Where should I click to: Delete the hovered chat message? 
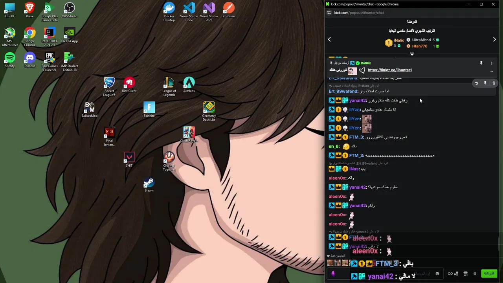494,83
